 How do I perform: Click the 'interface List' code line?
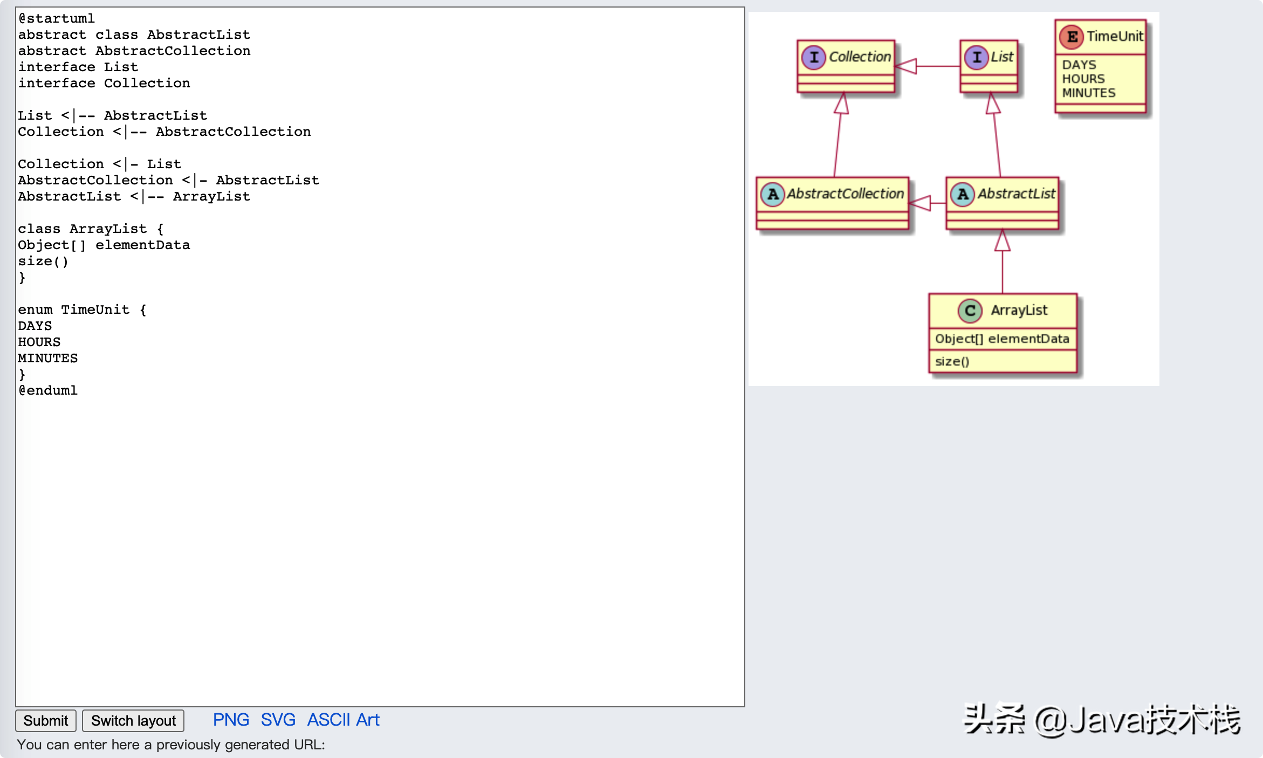coord(78,67)
